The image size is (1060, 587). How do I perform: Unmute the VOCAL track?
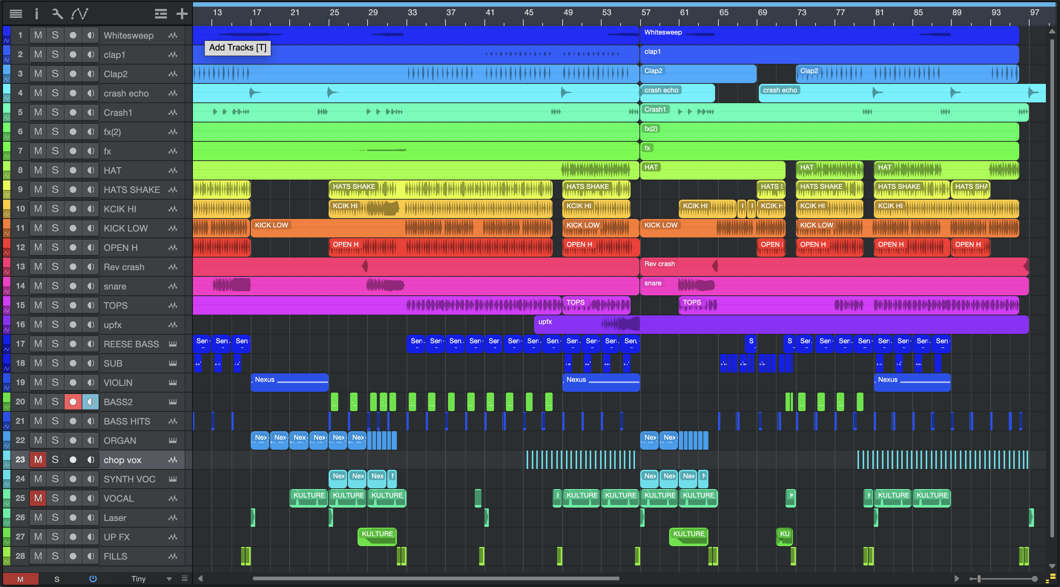[38, 498]
